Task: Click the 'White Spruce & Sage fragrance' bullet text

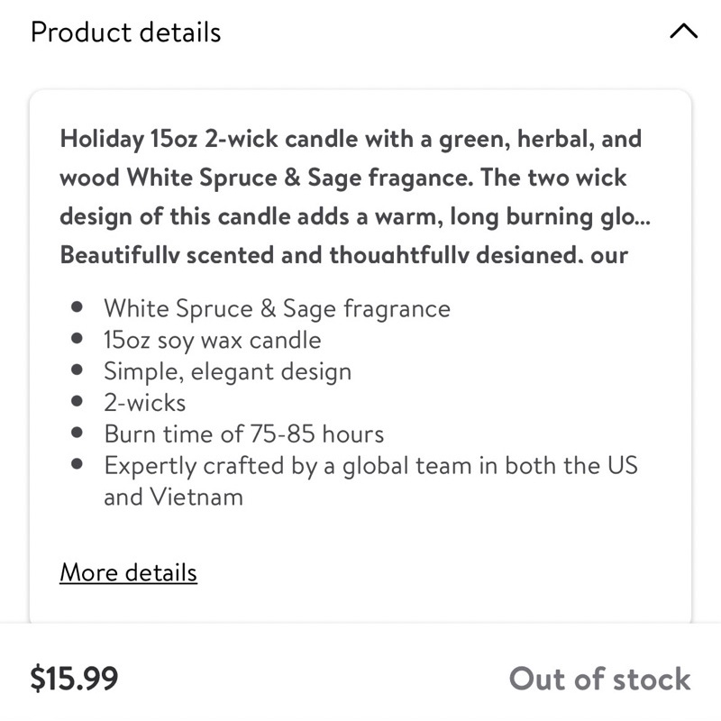Action: [x=277, y=308]
